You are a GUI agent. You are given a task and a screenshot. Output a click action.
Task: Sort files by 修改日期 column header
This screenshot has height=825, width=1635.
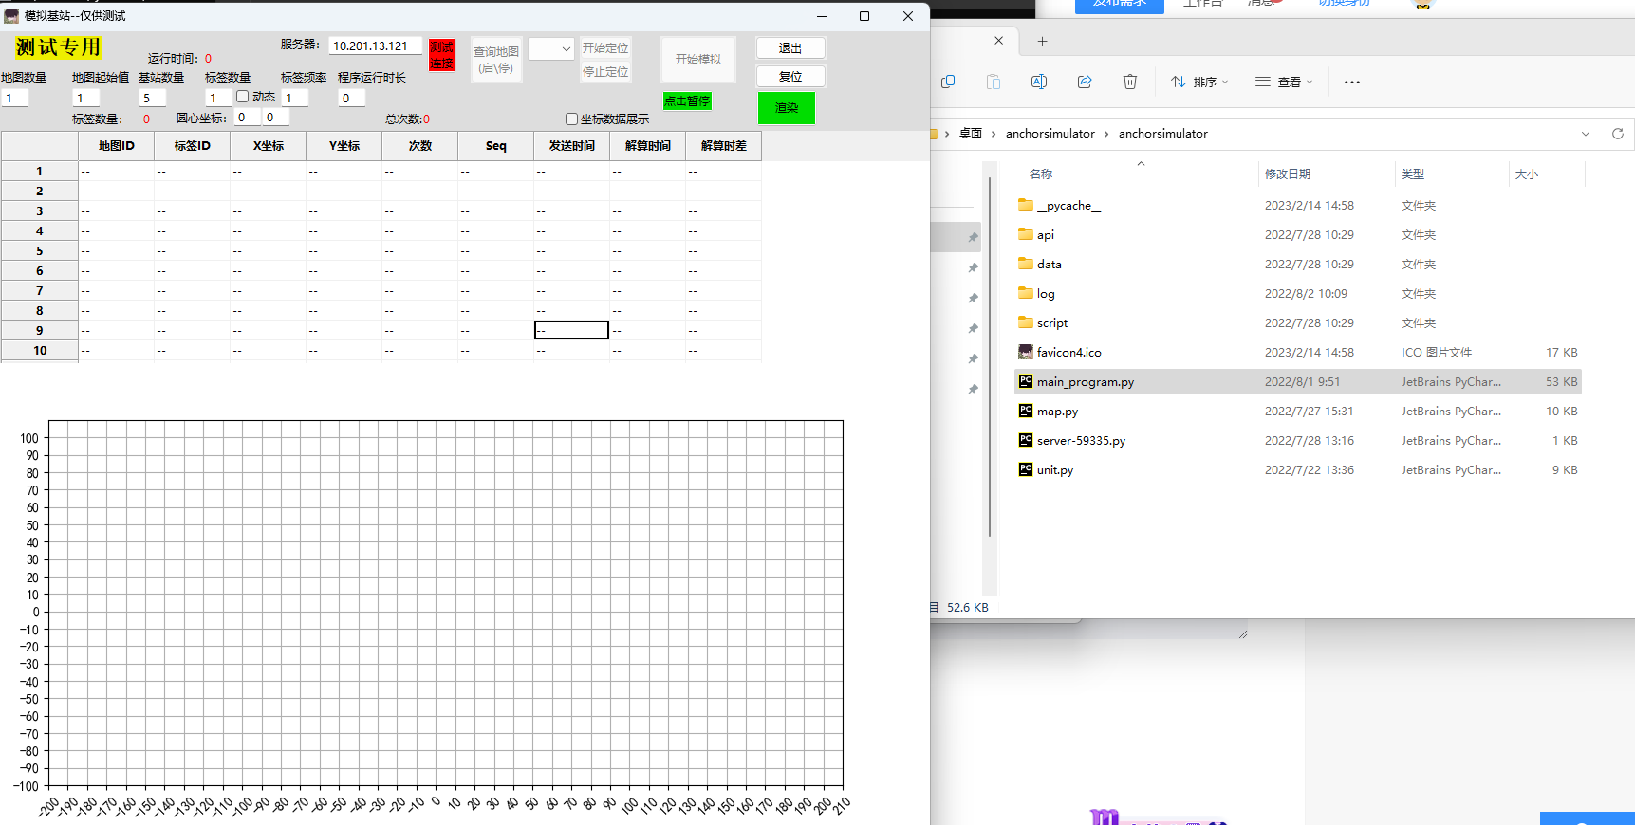coord(1287,174)
